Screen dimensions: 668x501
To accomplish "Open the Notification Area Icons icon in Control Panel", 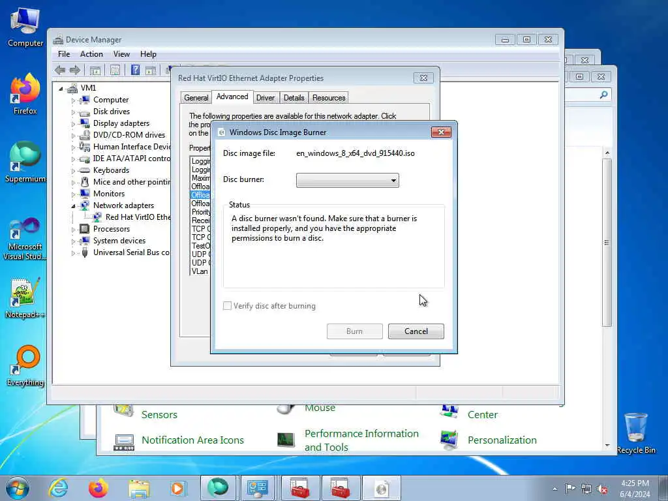I will click(x=124, y=442).
